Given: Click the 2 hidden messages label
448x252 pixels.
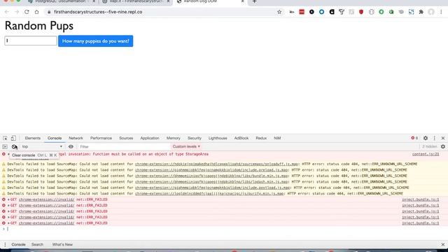Looking at the screenshot, I should coord(429,146).
